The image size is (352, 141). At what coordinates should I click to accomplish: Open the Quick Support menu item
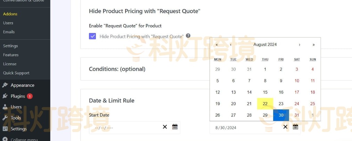16,73
